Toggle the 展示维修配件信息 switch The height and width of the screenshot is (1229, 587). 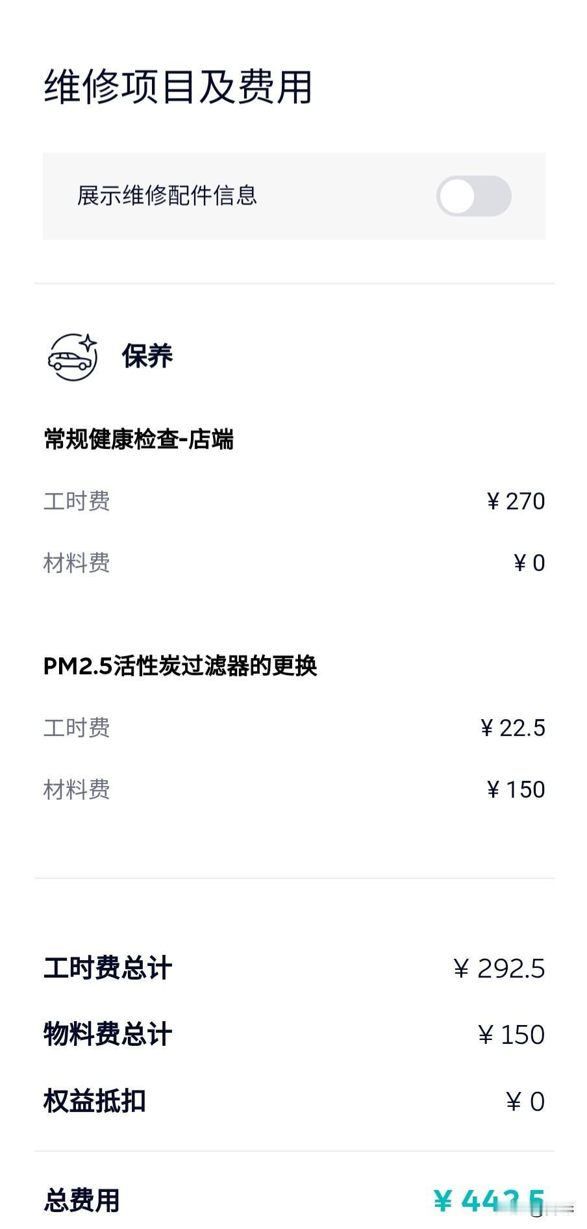pyautogui.click(x=473, y=196)
